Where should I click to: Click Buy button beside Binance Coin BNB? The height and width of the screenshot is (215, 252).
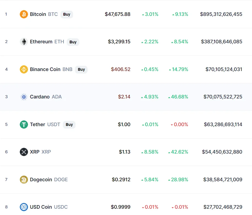pyautogui.click(x=81, y=70)
